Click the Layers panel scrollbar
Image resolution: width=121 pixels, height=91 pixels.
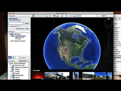29,71
